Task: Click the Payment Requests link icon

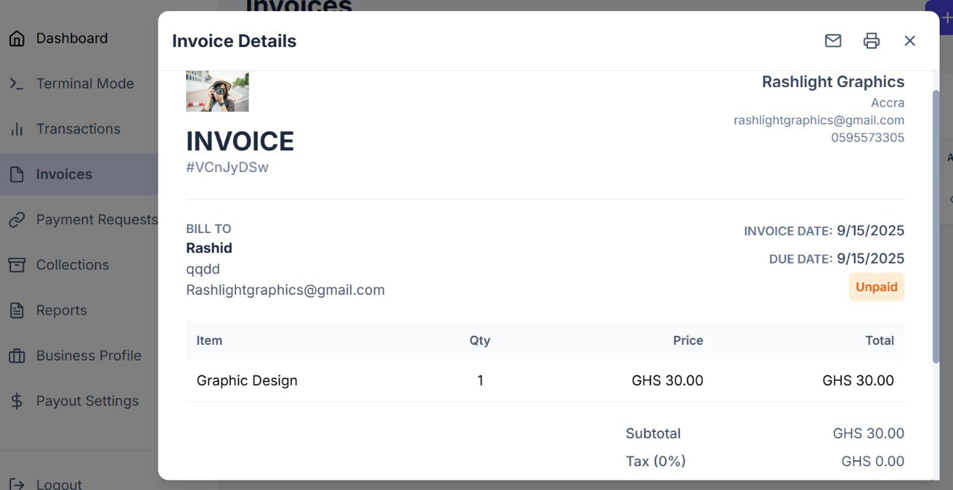Action: click(16, 220)
